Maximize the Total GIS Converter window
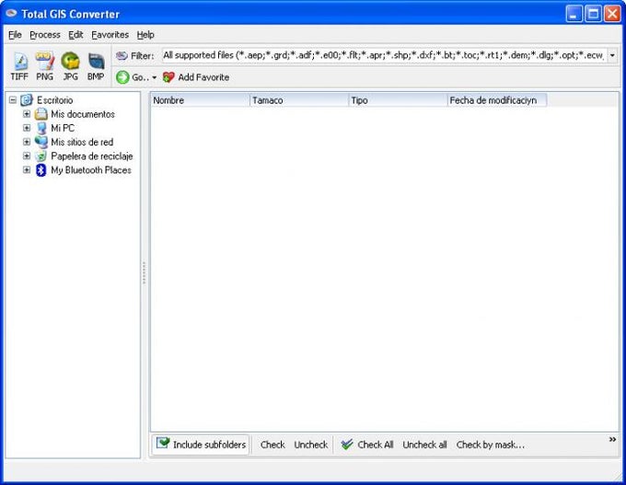Viewport: 626px width, 485px height. coord(593,14)
